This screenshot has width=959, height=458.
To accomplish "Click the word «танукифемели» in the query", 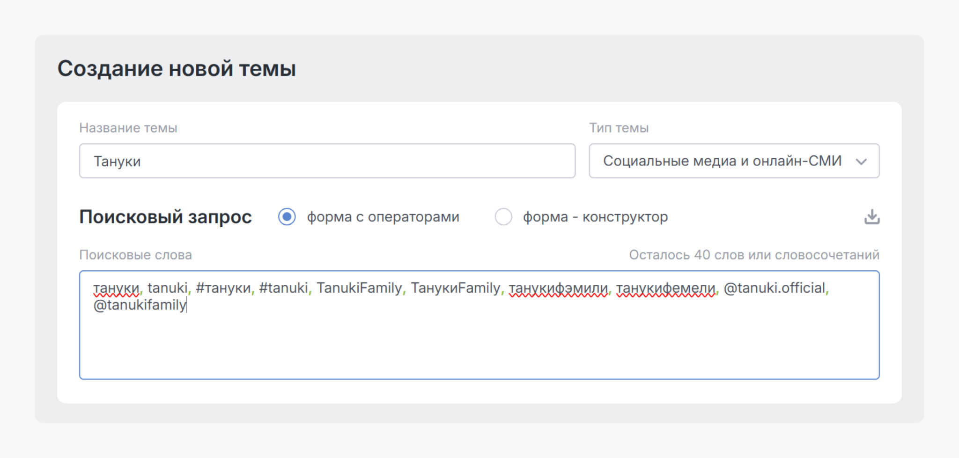I will [665, 288].
